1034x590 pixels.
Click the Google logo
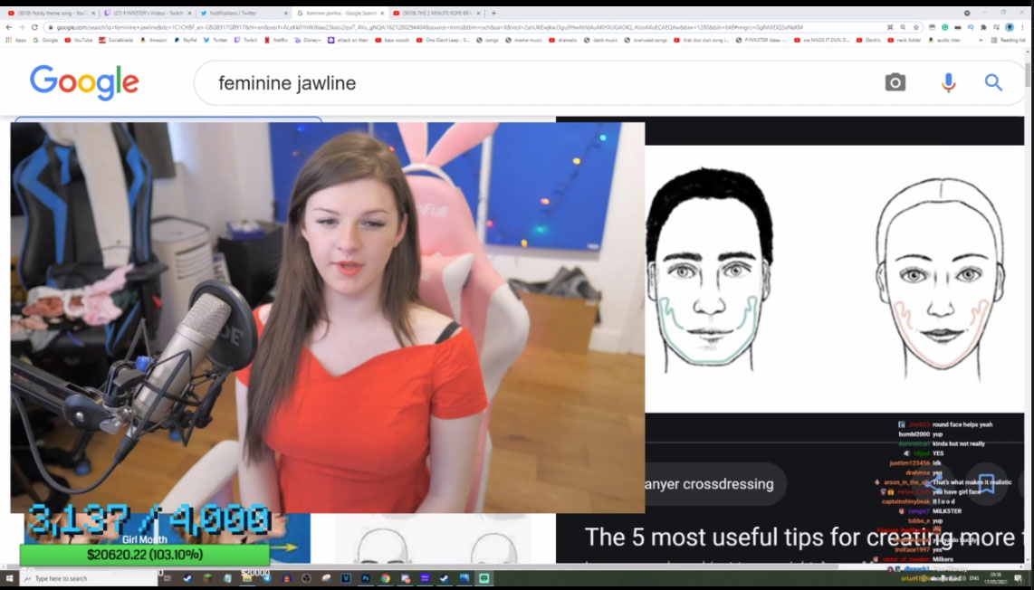click(84, 82)
